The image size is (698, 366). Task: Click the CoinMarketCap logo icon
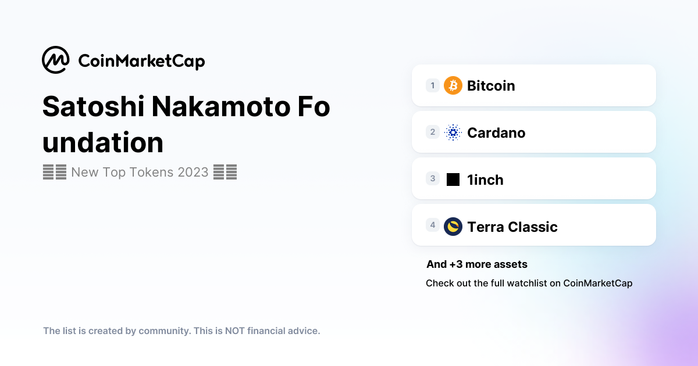56,60
